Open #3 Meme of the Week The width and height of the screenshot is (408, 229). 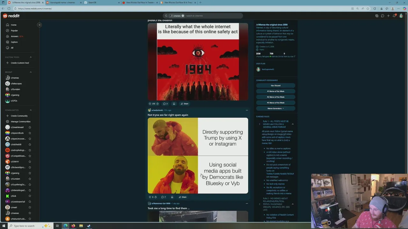coord(276,103)
